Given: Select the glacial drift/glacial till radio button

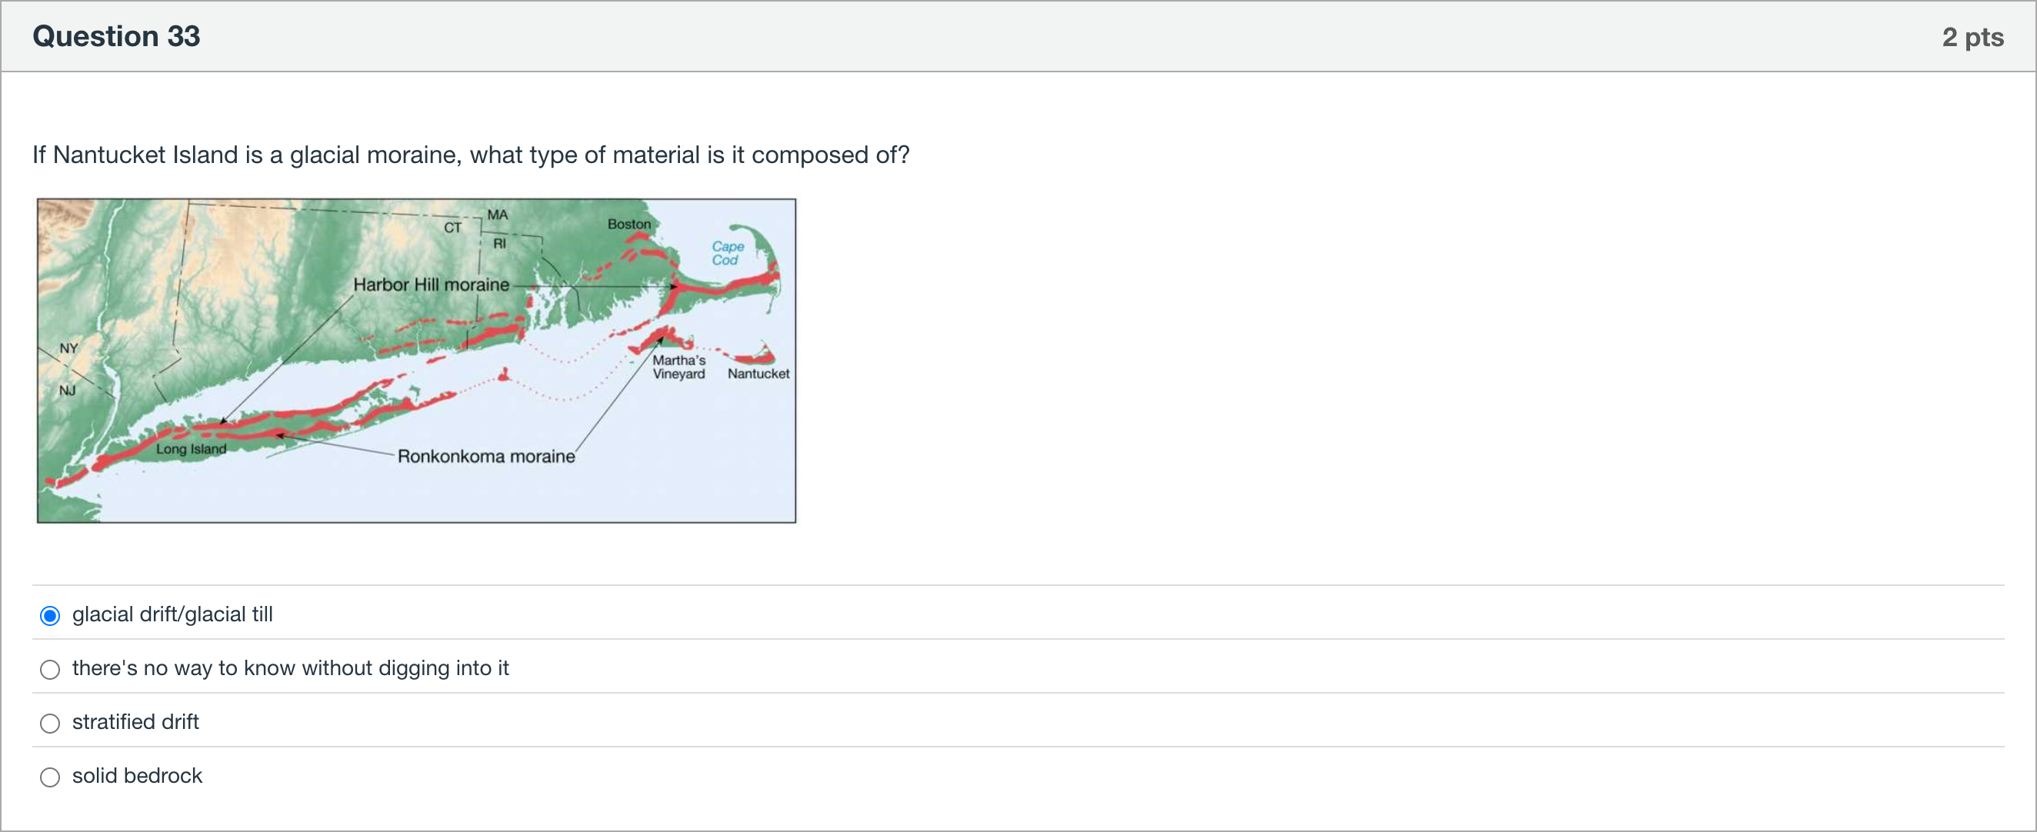Looking at the screenshot, I should [x=50, y=615].
